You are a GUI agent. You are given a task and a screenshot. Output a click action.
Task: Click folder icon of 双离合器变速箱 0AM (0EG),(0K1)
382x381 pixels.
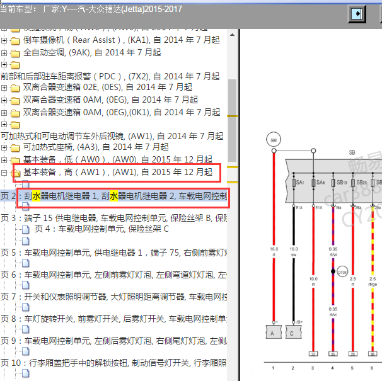pyautogui.click(x=15, y=113)
